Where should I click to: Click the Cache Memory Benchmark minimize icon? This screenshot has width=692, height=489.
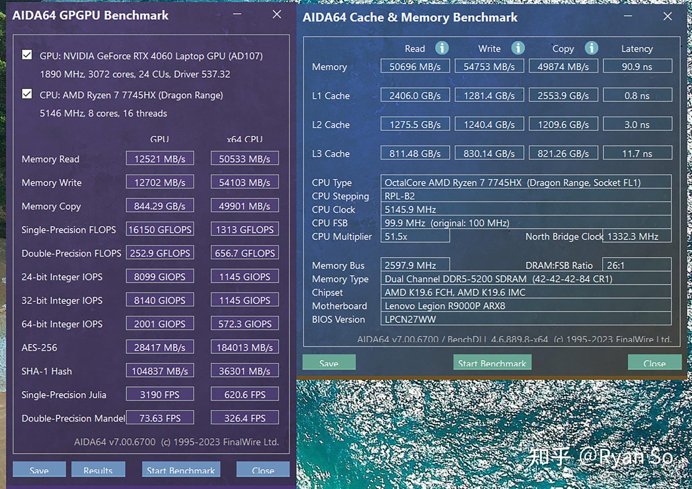point(631,15)
